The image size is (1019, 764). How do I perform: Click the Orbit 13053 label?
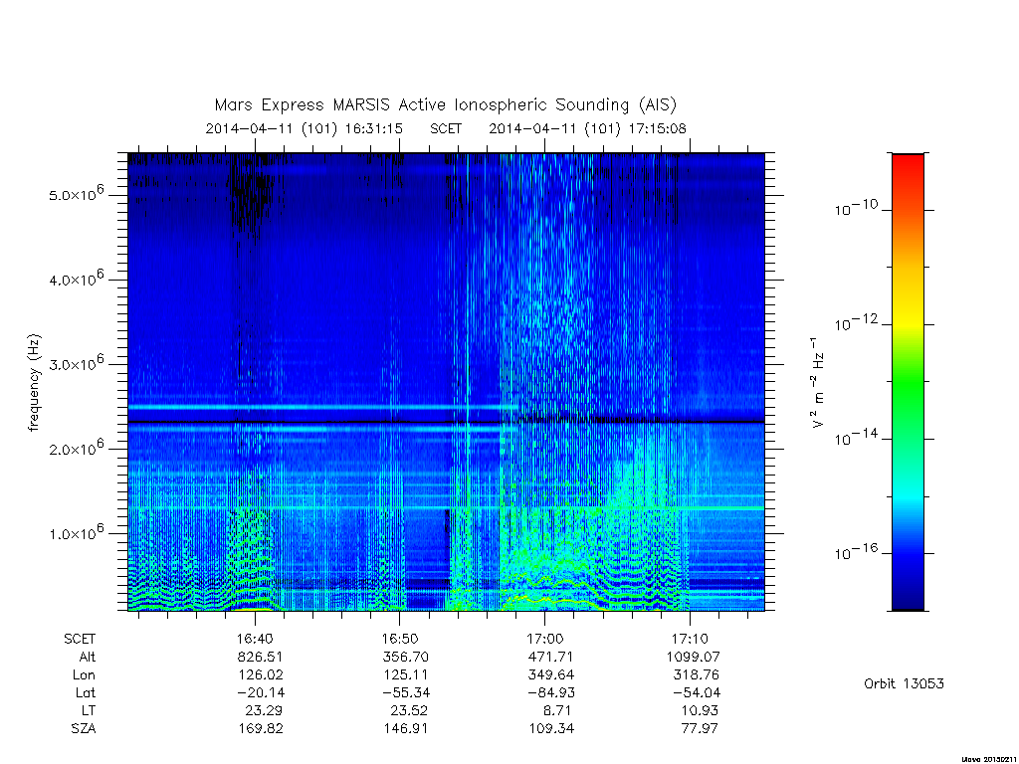coord(904,683)
